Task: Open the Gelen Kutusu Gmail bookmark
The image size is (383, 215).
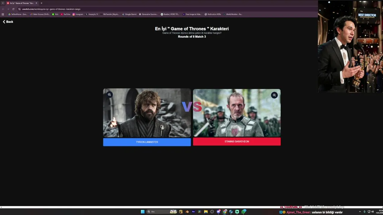Action: (x=40, y=14)
